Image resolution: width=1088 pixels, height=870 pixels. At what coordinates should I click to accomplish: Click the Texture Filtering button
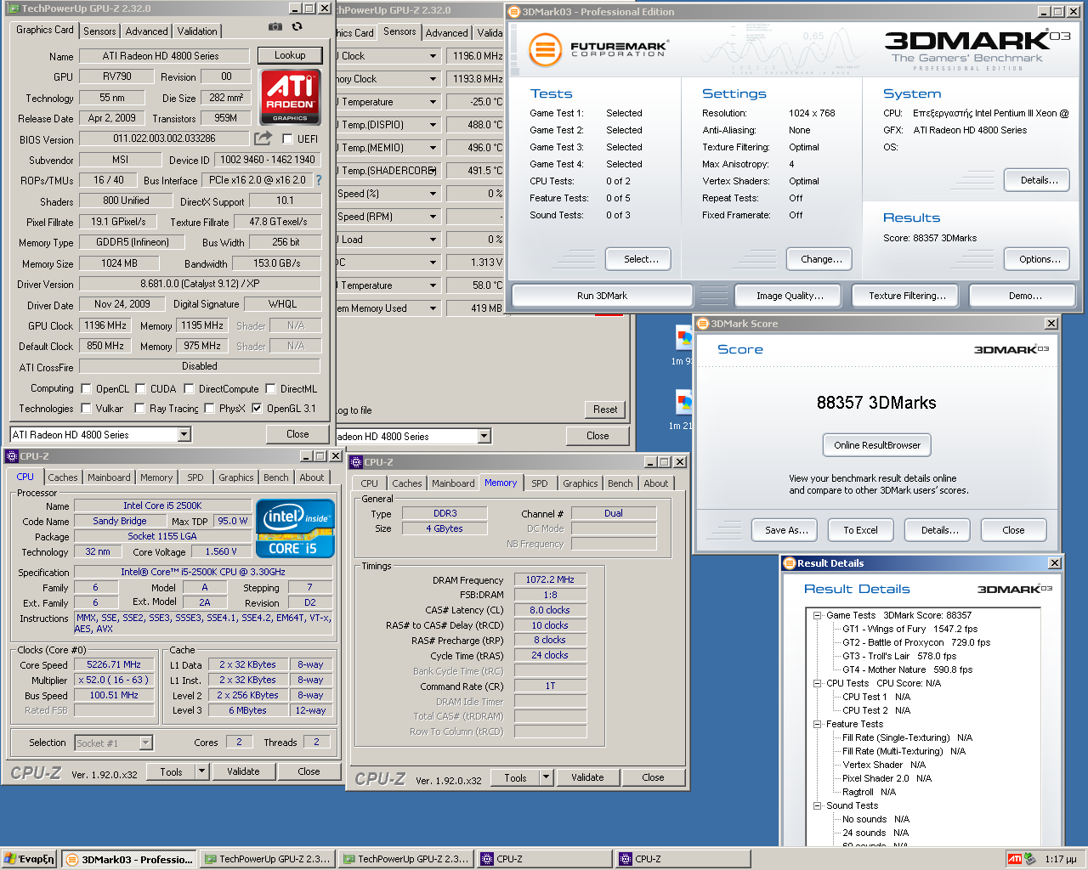pos(907,296)
